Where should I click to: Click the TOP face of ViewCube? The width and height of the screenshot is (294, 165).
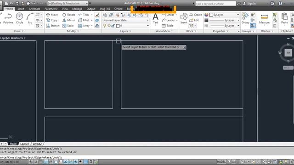(288, 53)
